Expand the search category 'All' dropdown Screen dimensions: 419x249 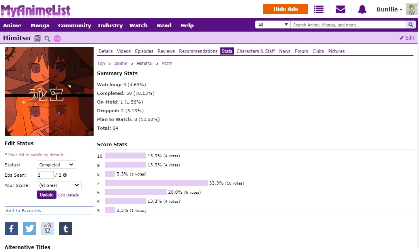tap(273, 25)
